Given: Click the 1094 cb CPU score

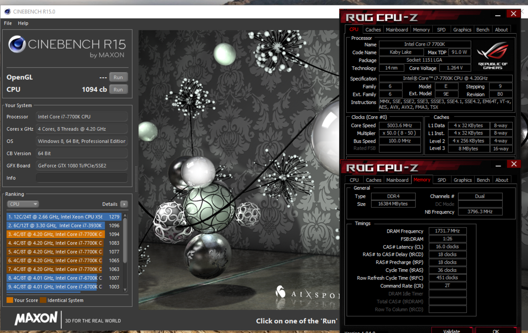Looking at the screenshot, I should tap(94, 90).
